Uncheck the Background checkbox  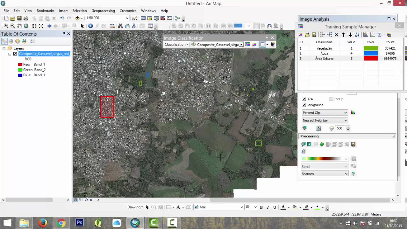coord(304,105)
